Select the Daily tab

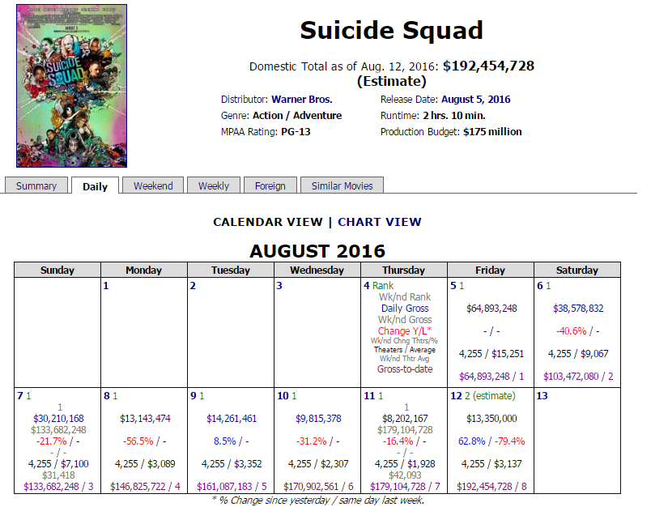pos(95,186)
